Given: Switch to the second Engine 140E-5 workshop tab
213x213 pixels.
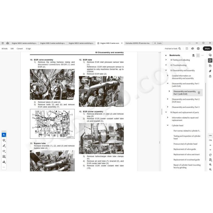Looking at the screenshot, I should point(53,43).
